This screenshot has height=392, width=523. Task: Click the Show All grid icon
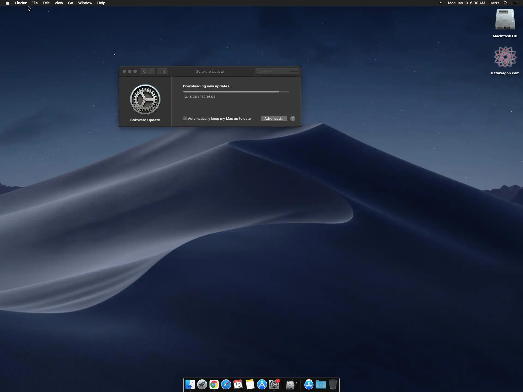(x=163, y=71)
